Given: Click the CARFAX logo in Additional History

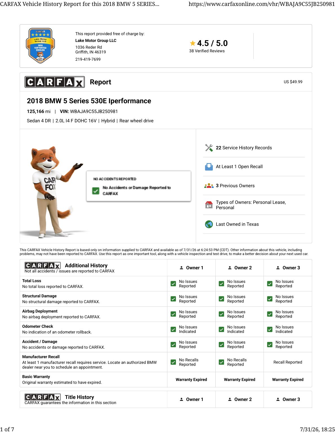Looking at the screenshot, I should pos(43,265).
